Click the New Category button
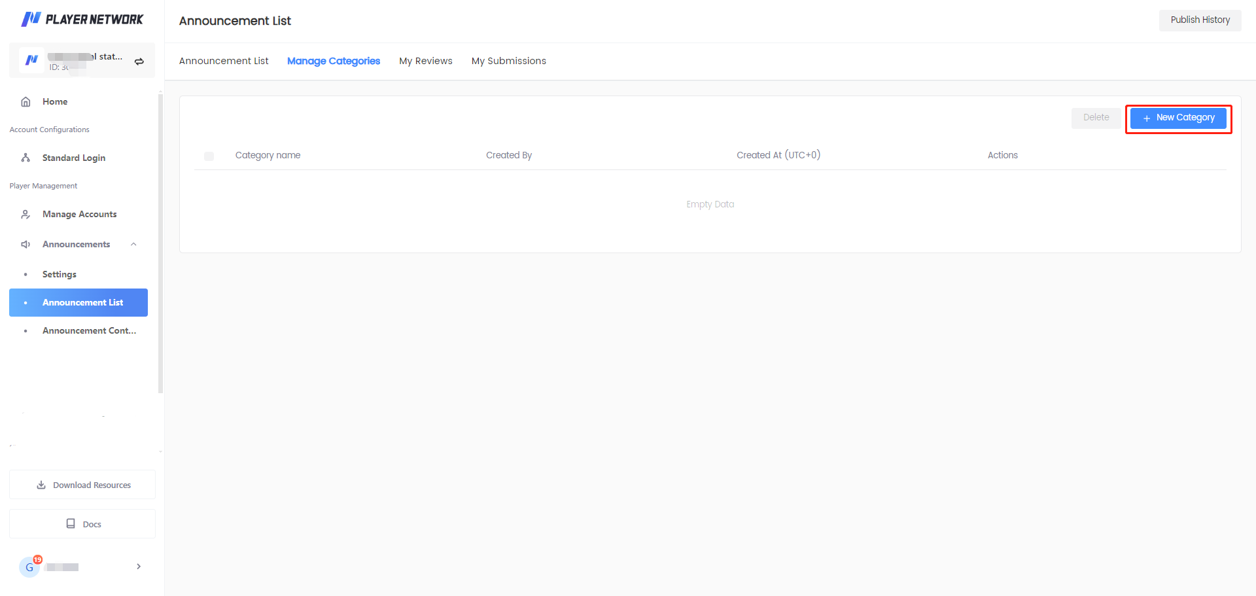The height and width of the screenshot is (596, 1256). 1178,118
